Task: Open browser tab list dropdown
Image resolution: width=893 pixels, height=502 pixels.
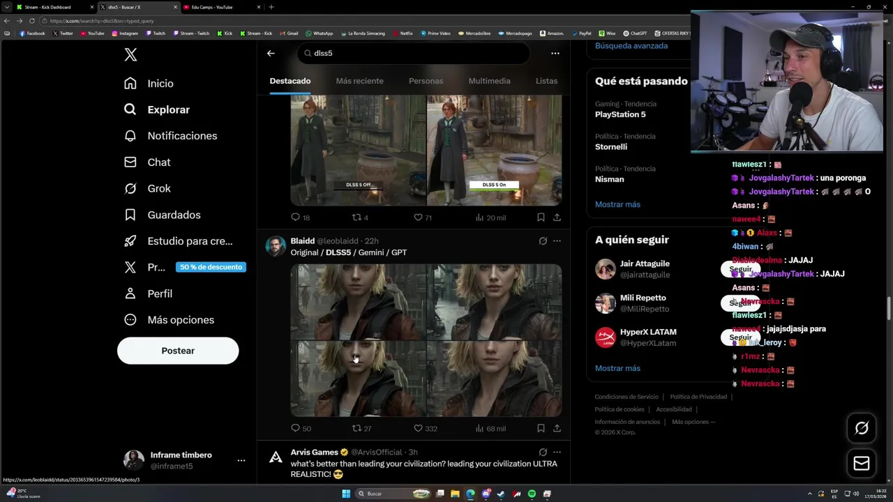Action: coord(7,7)
